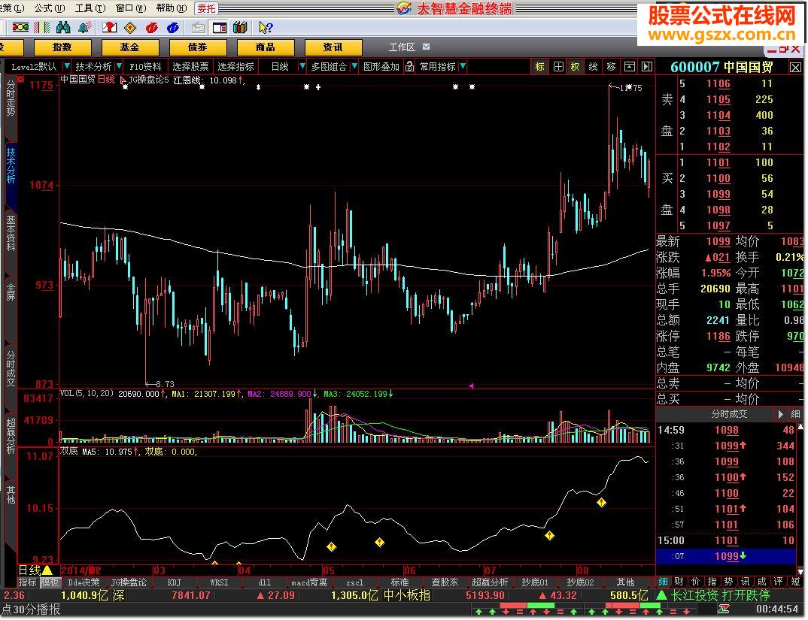Close the 600007 quote panel
The height and width of the screenshot is (620, 808).
pos(795,68)
